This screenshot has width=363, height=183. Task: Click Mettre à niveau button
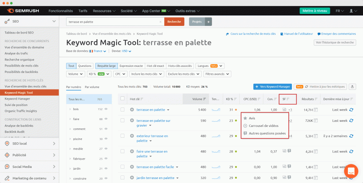tap(315, 11)
